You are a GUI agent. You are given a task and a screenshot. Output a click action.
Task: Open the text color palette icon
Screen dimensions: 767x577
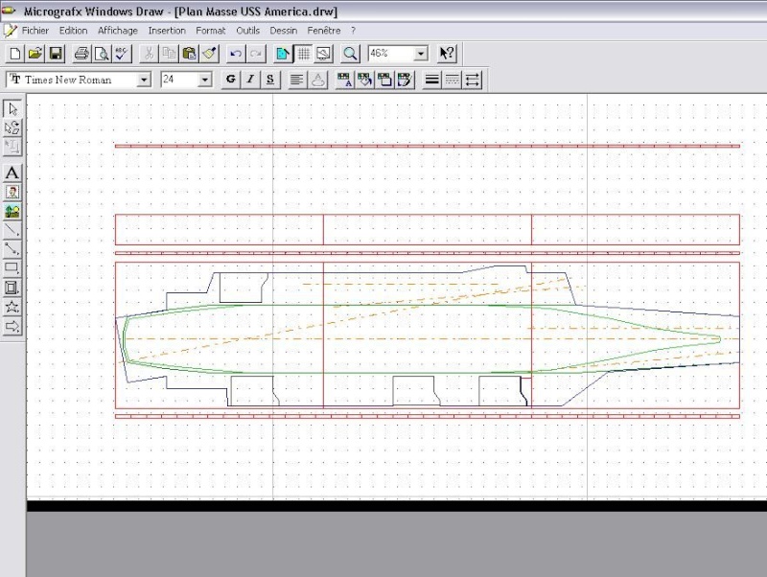coord(344,80)
